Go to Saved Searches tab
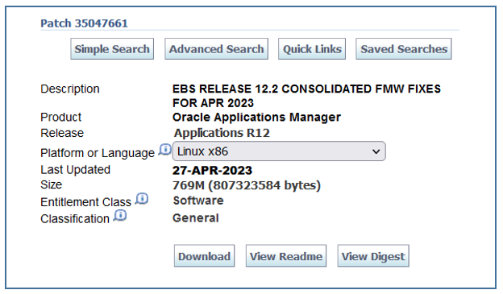 (x=404, y=49)
